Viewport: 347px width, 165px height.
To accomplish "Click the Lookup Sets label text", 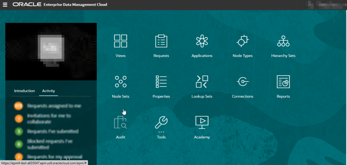I will click(202, 96).
